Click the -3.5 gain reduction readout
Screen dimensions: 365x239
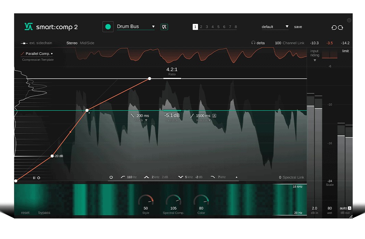click(x=330, y=43)
